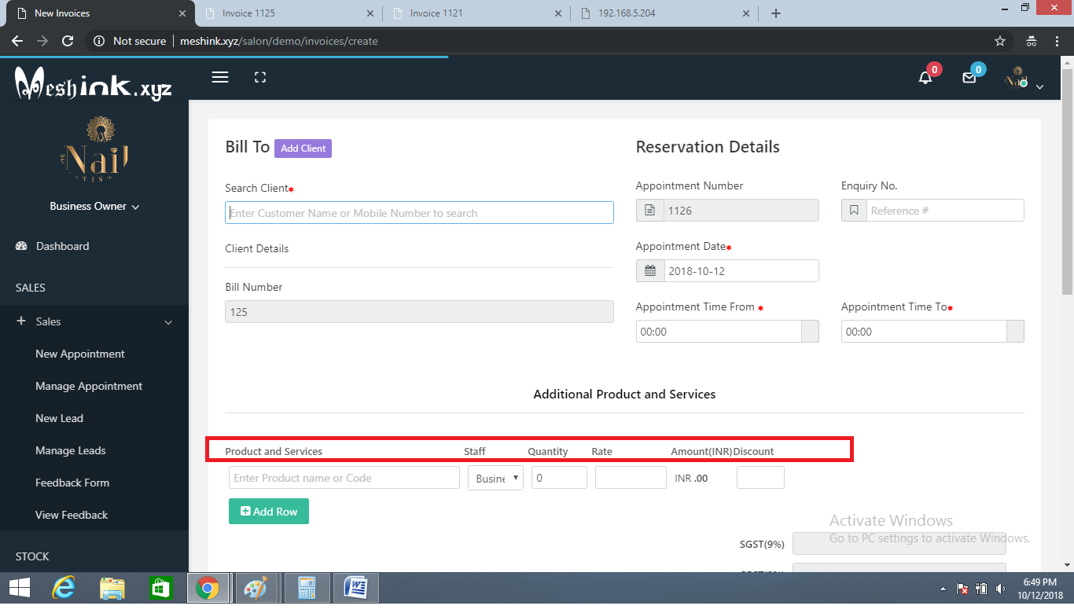This screenshot has width=1074, height=613.
Task: Click the browser forward arrow
Action: (42, 41)
